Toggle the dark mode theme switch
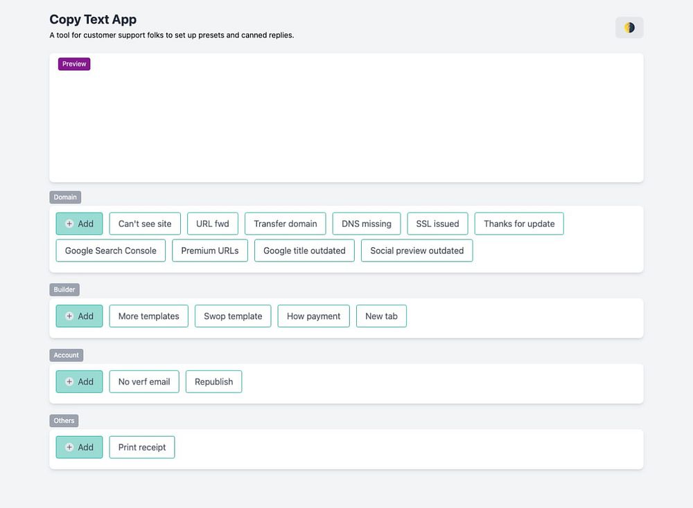This screenshot has height=508, width=693. tap(629, 28)
